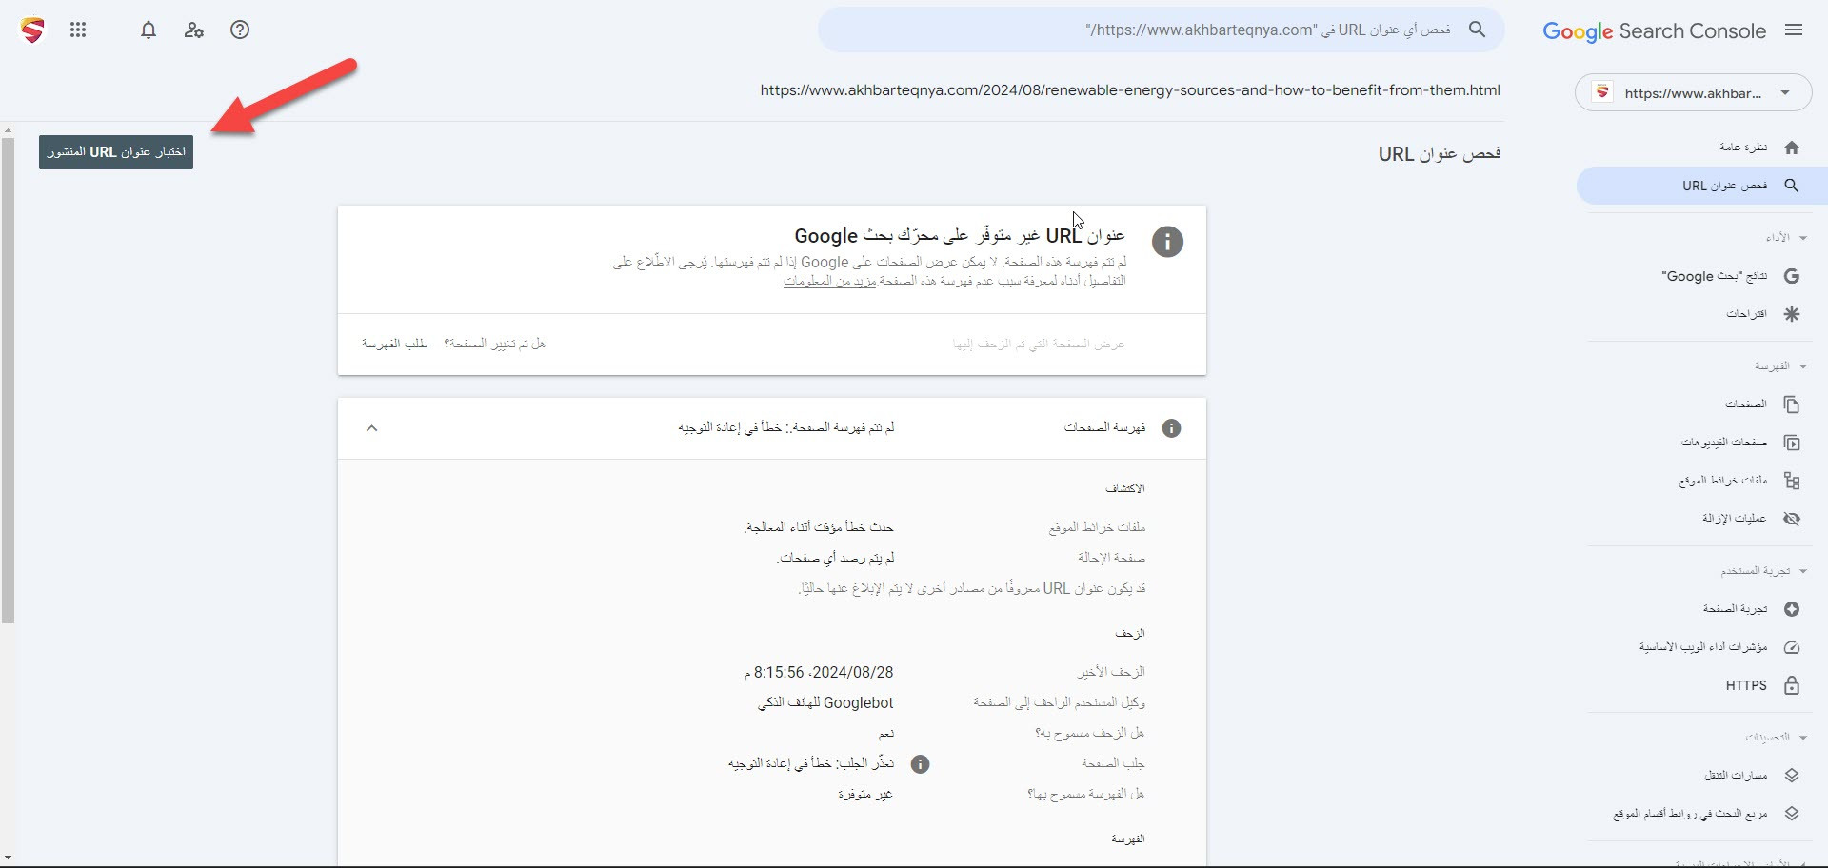This screenshot has width=1828, height=868.
Task: Open the hamburger navigation menu
Action: point(1794,30)
